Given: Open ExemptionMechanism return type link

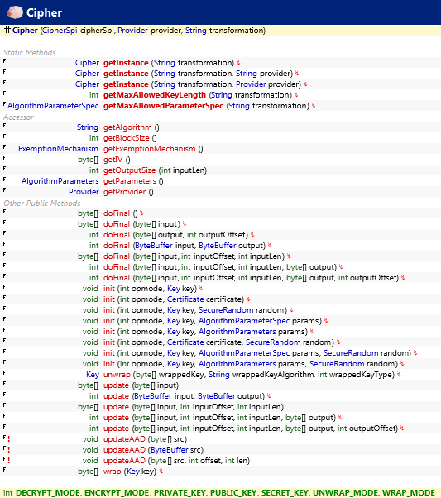Looking at the screenshot, I should 58,149.
